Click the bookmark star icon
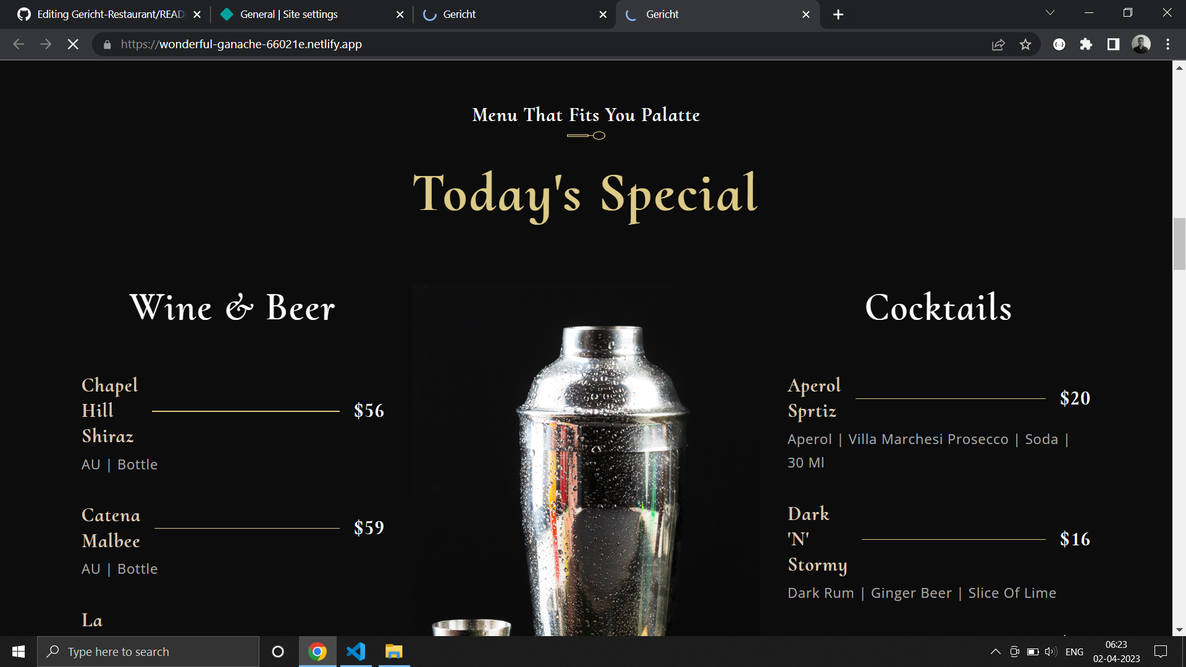 pos(1025,44)
